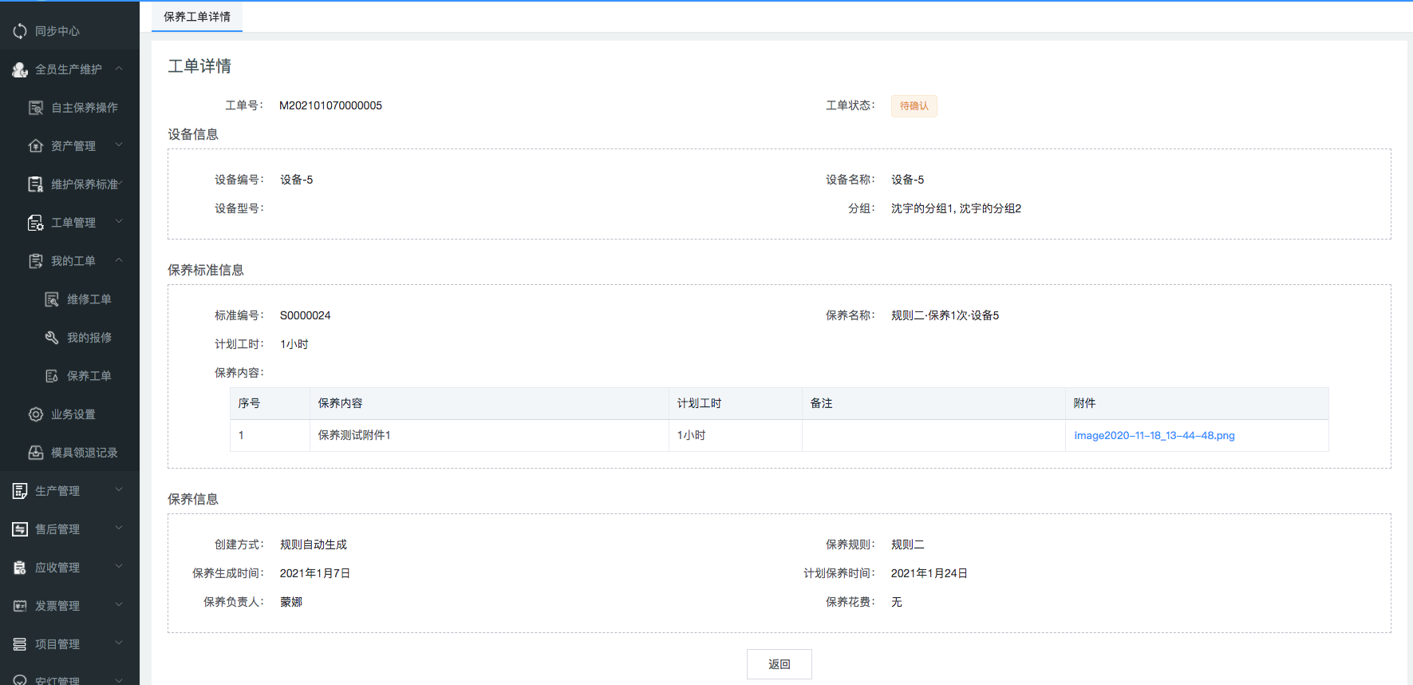Click the 同步中心 sync icon
1413x685 pixels.
pos(20,31)
